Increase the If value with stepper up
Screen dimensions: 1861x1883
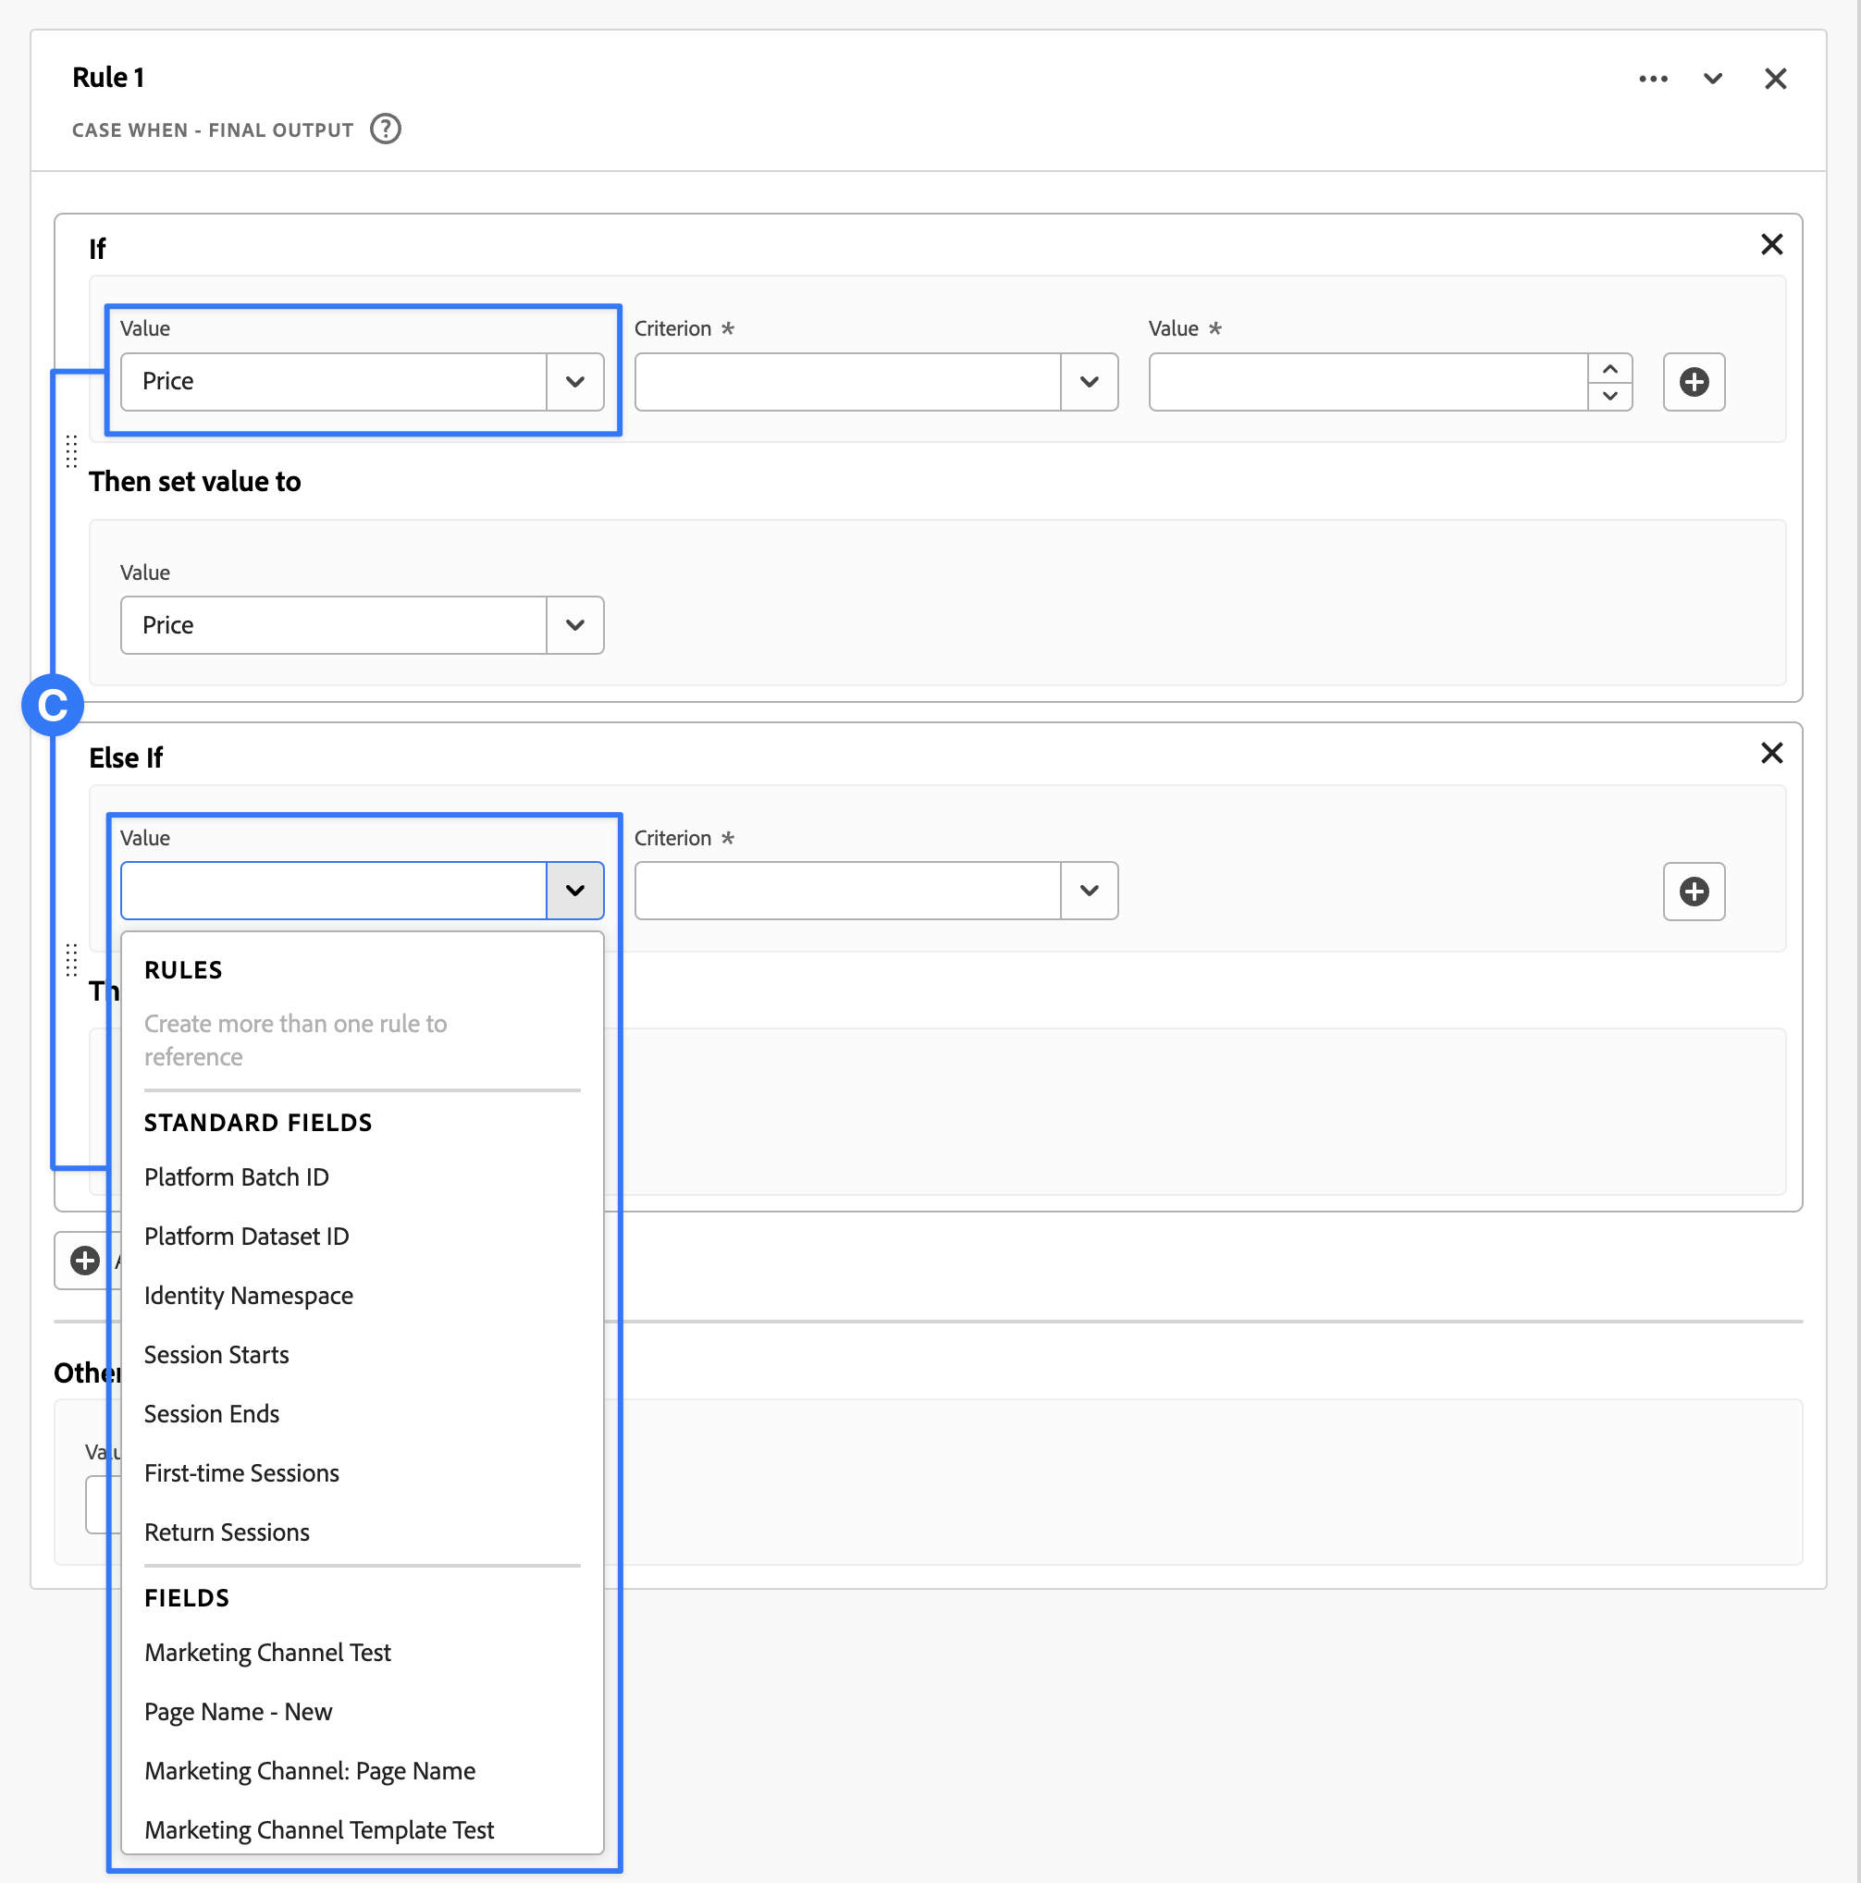pos(1609,369)
